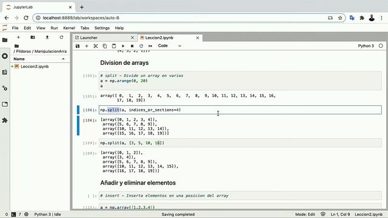Collapse input using blue bar beside [106] input
This screenshot has width=388, height=218.
tap(78, 110)
